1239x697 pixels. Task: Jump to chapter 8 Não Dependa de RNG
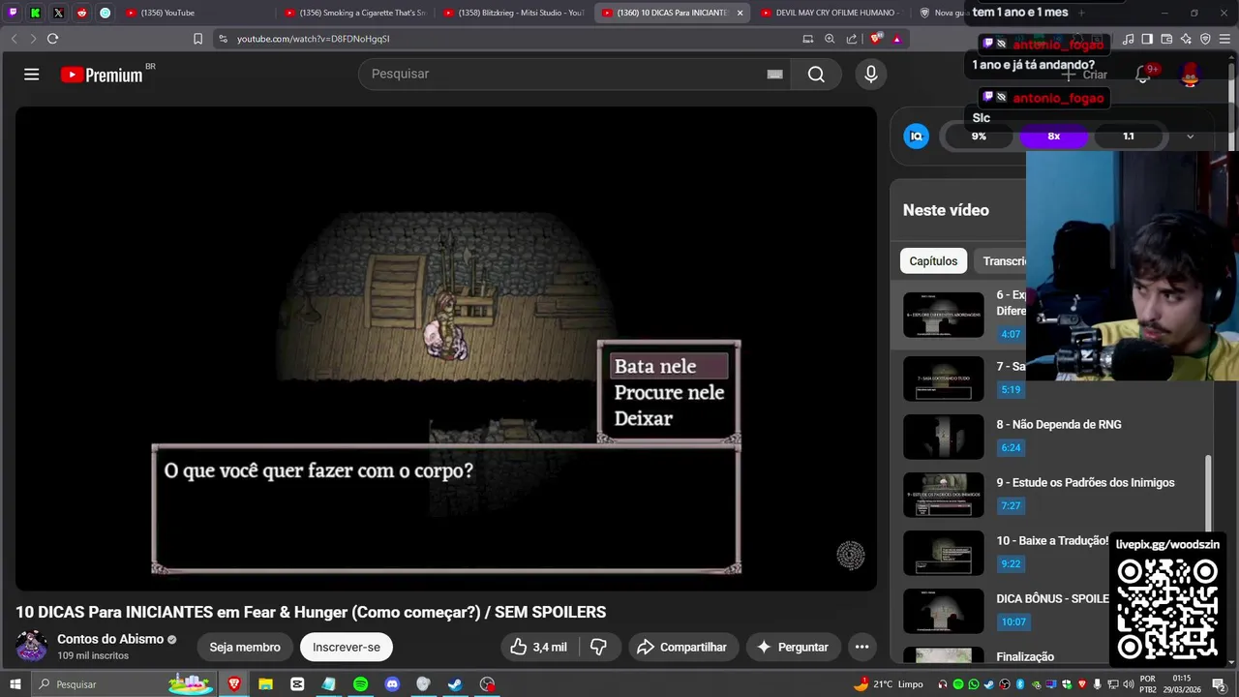pyautogui.click(x=1059, y=424)
